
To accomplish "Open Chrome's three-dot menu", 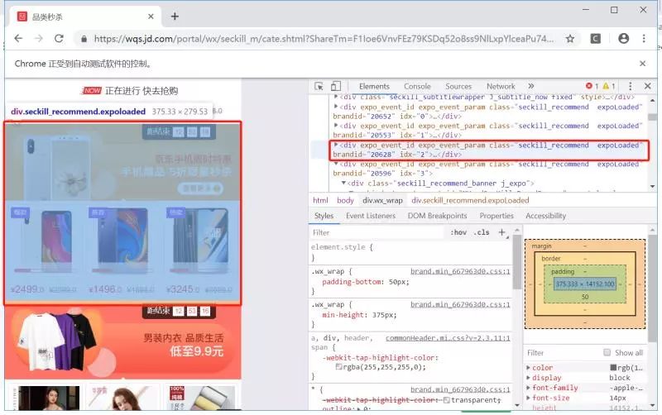I will point(644,38).
